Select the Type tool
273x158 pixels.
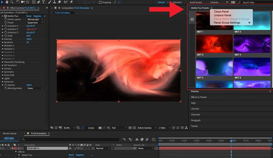coord(43,2)
